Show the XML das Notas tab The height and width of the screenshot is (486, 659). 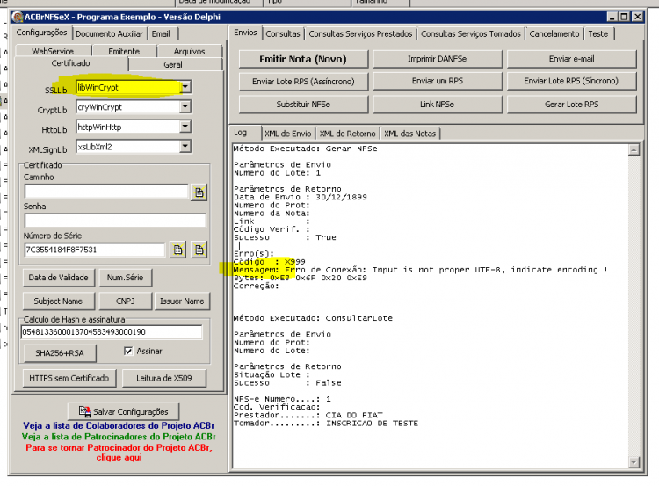pos(410,134)
